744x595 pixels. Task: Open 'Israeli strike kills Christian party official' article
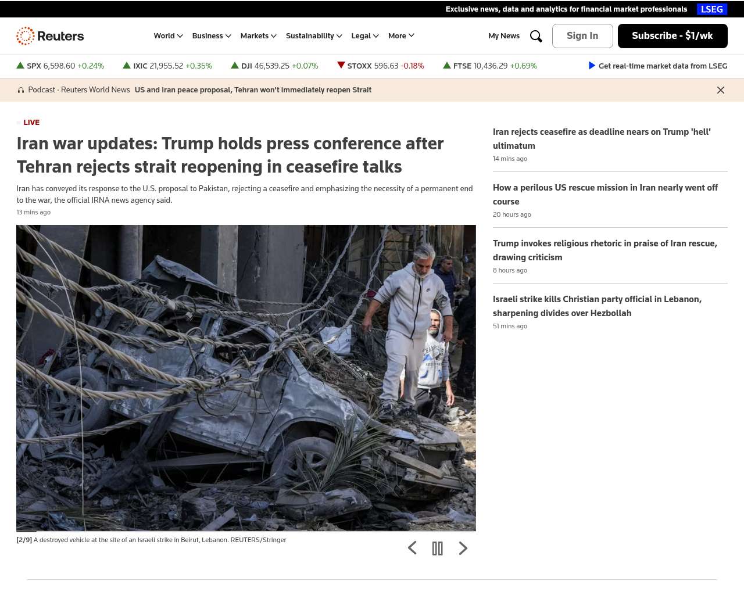597,306
